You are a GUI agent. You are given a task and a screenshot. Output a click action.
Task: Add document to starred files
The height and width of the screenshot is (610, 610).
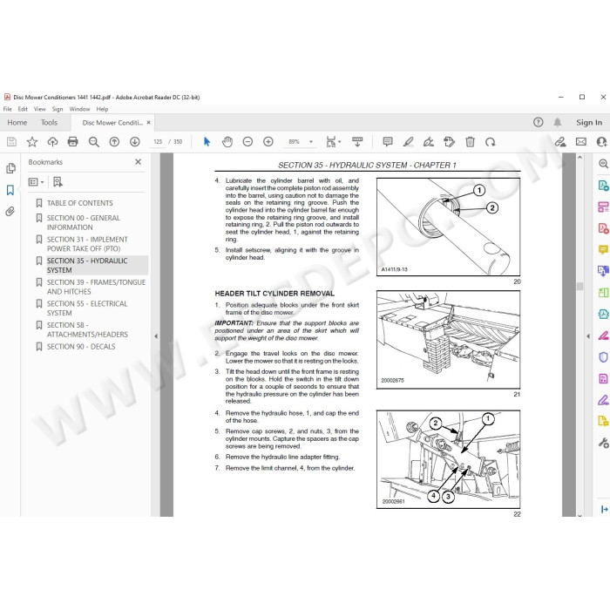(32, 141)
